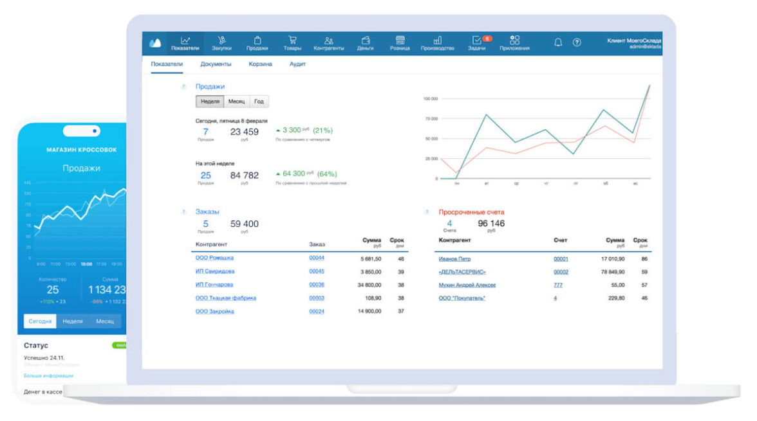757x421 pixels.
Task: Switch to the Документы tab
Action: [216, 64]
